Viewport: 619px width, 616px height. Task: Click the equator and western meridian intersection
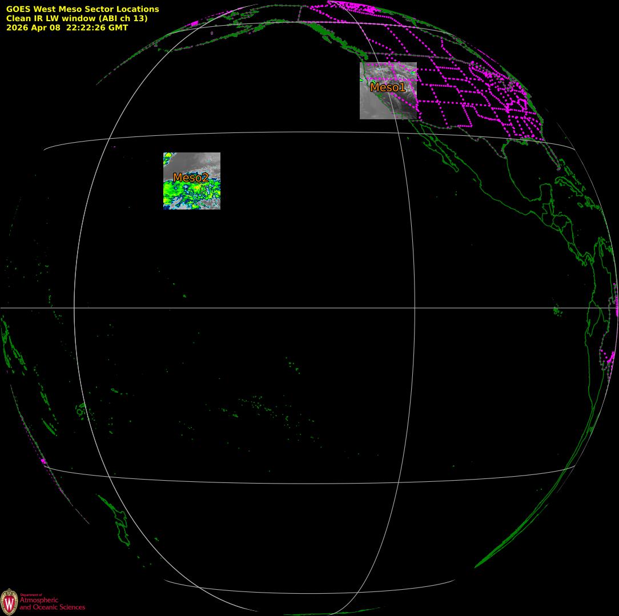(74, 308)
